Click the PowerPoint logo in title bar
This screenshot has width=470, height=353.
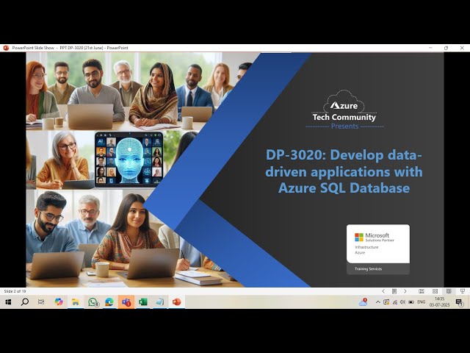(x=6, y=48)
